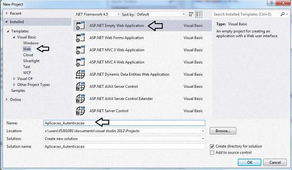
Task: Open the Sort by Default dropdown
Action: tap(161, 14)
